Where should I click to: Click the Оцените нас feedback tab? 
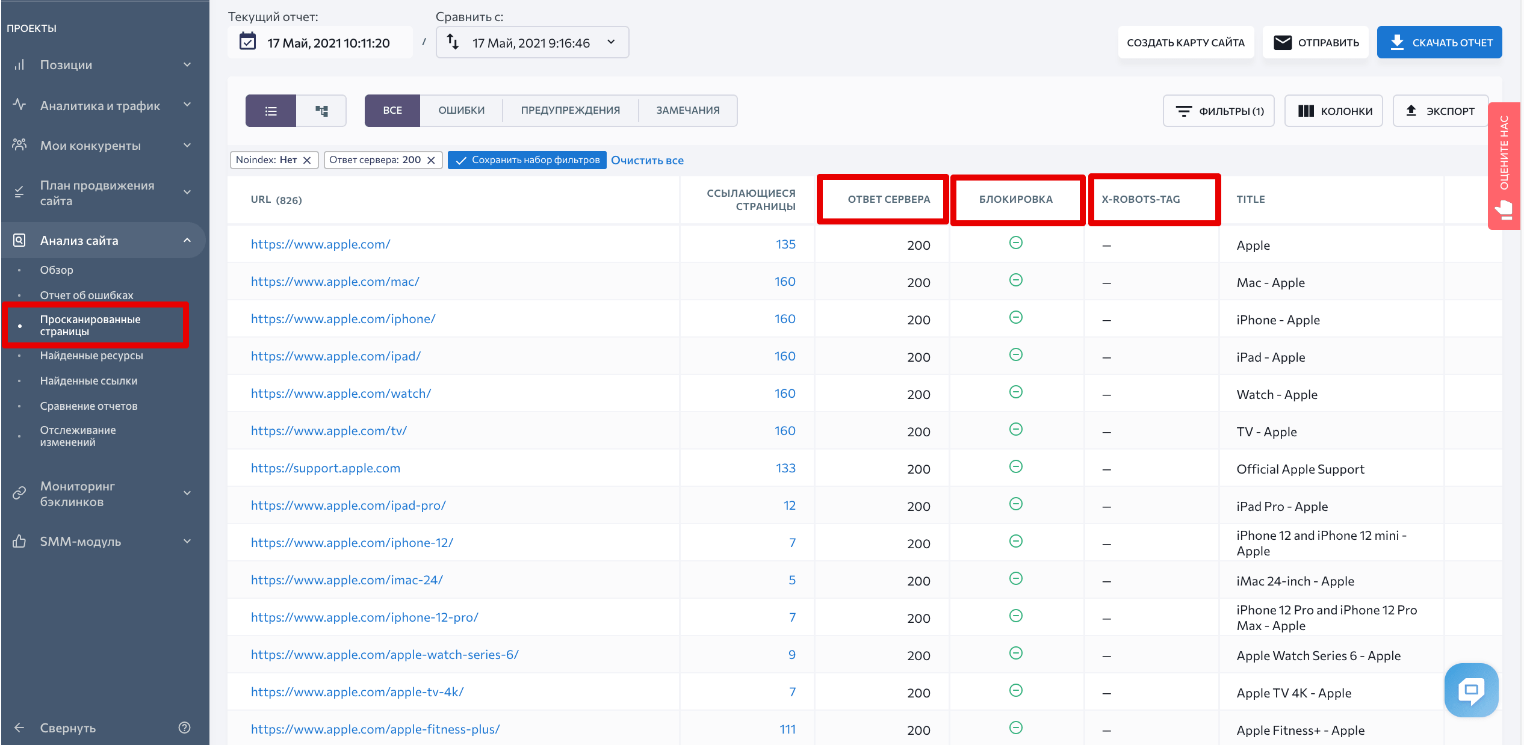(1504, 166)
